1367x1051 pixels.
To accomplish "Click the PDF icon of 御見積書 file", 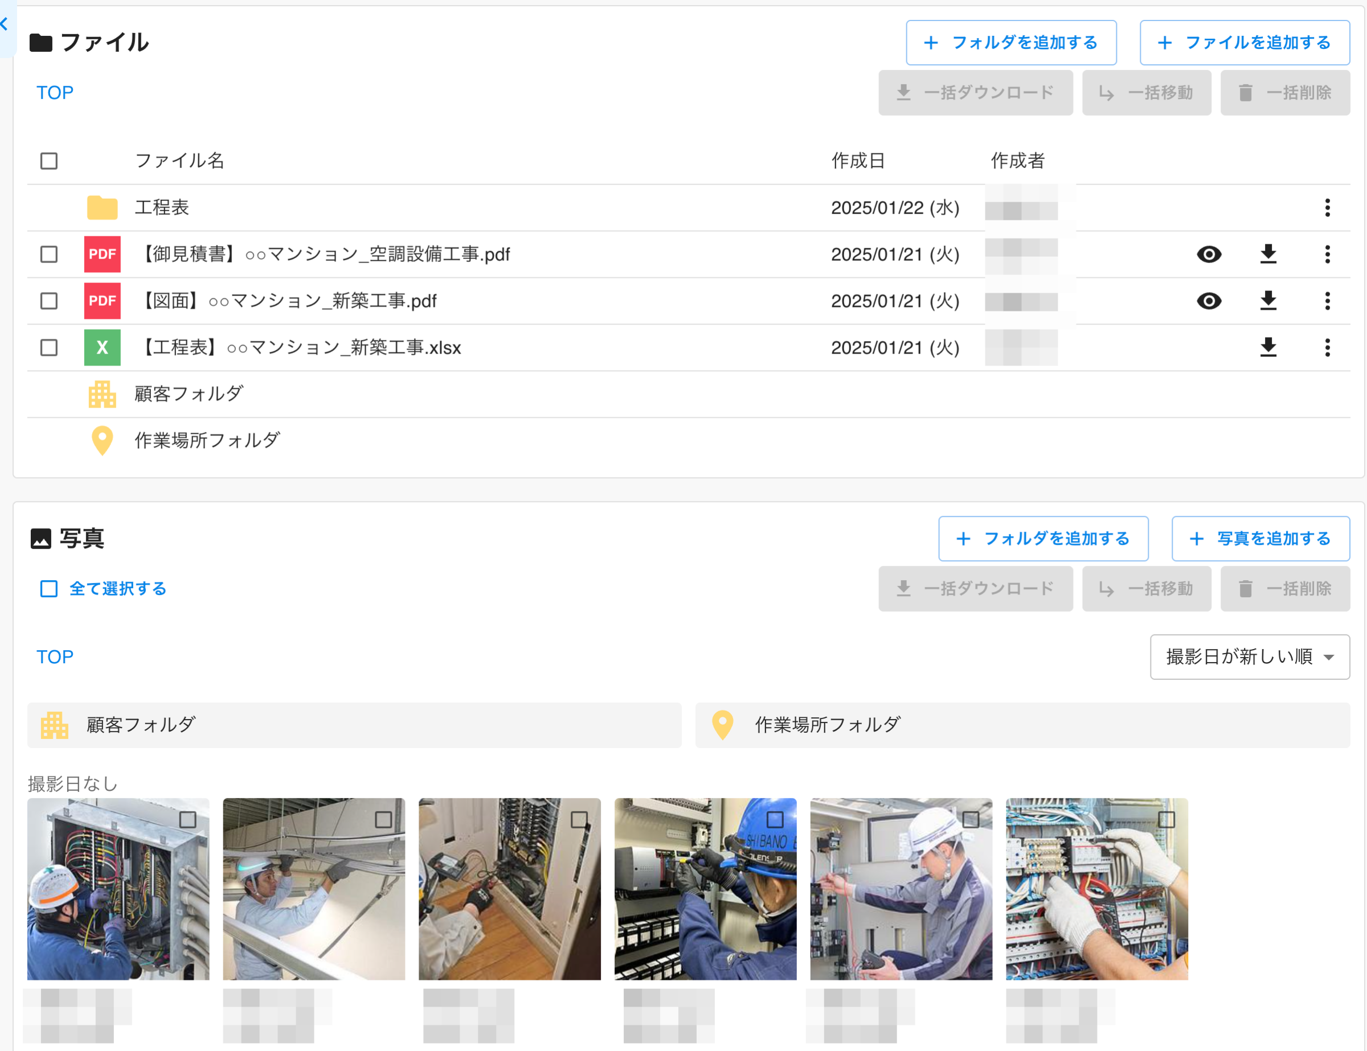I will [102, 254].
